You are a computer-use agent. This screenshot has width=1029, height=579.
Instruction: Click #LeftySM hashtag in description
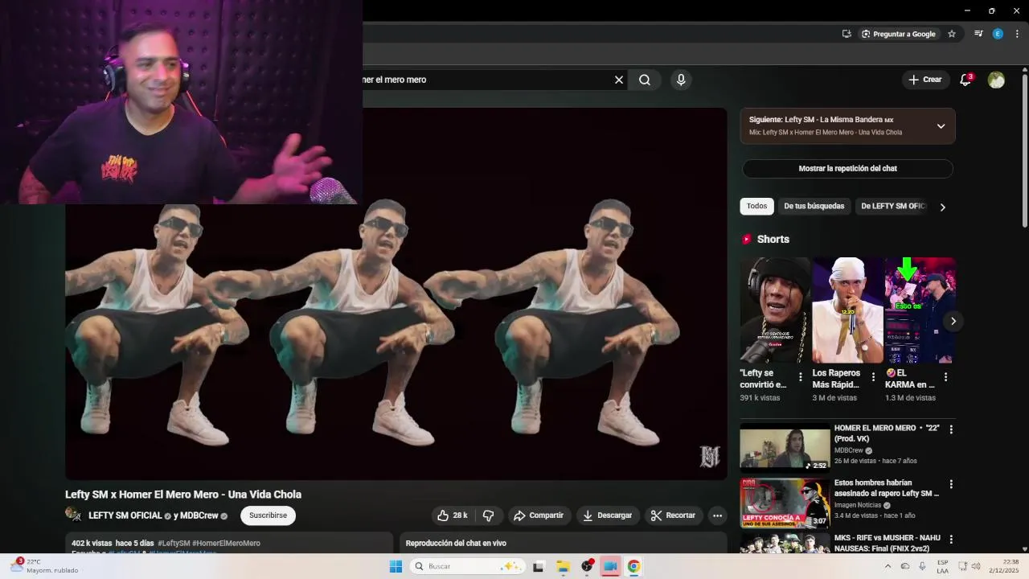(x=174, y=544)
